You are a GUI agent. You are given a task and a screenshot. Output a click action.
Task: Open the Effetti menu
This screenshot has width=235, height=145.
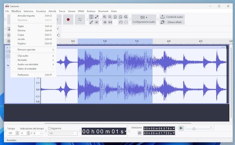pos(81,11)
